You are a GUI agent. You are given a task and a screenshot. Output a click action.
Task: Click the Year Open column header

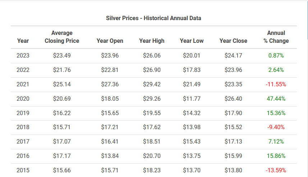click(x=110, y=41)
